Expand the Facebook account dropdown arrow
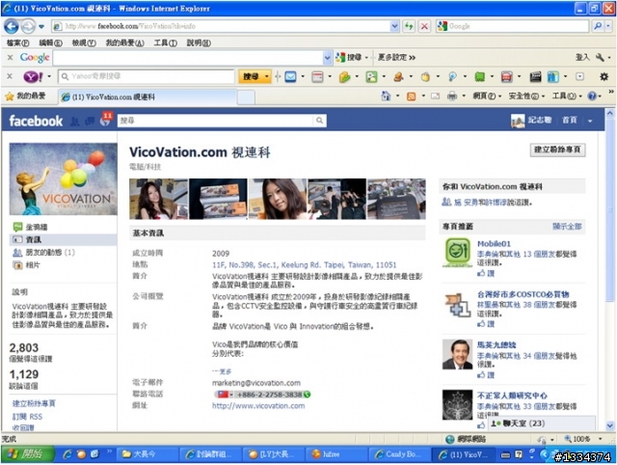617x465 pixels. point(590,121)
